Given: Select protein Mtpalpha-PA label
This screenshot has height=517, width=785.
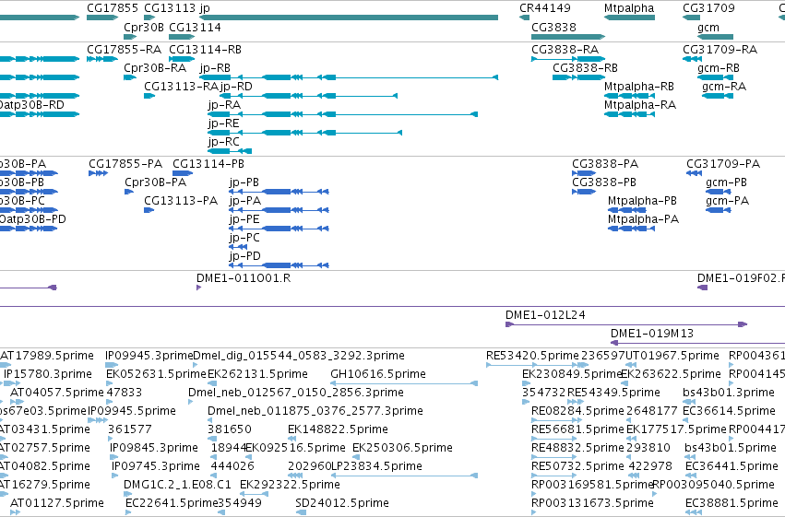Looking at the screenshot, I should [x=643, y=219].
